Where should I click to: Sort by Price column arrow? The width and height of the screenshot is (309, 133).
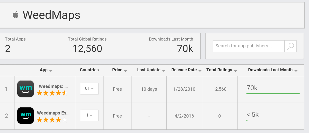click(126, 71)
